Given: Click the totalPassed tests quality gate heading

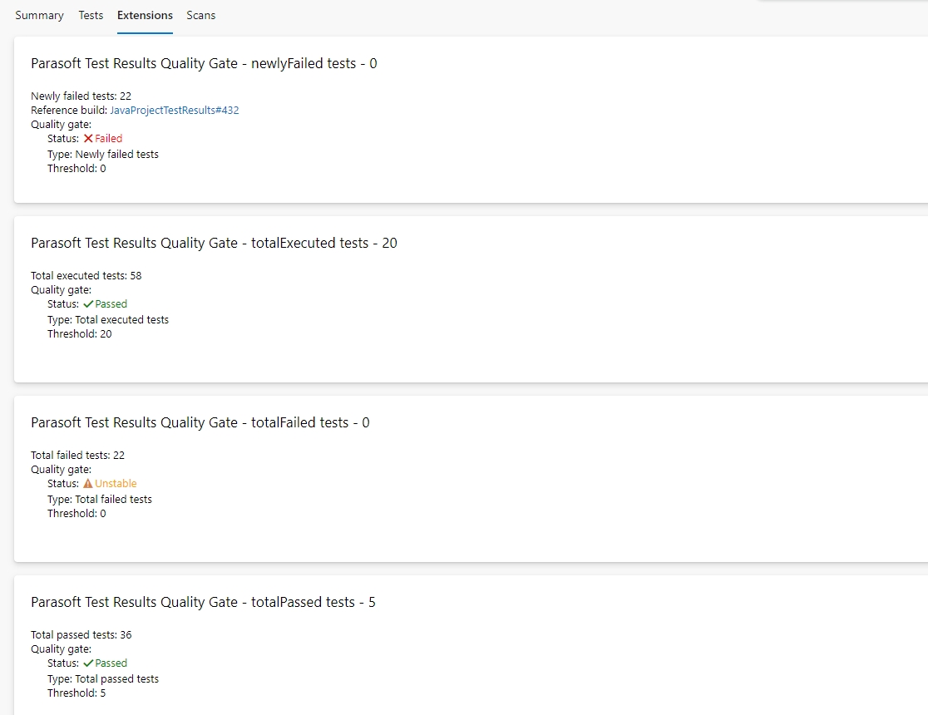Looking at the screenshot, I should click(203, 602).
